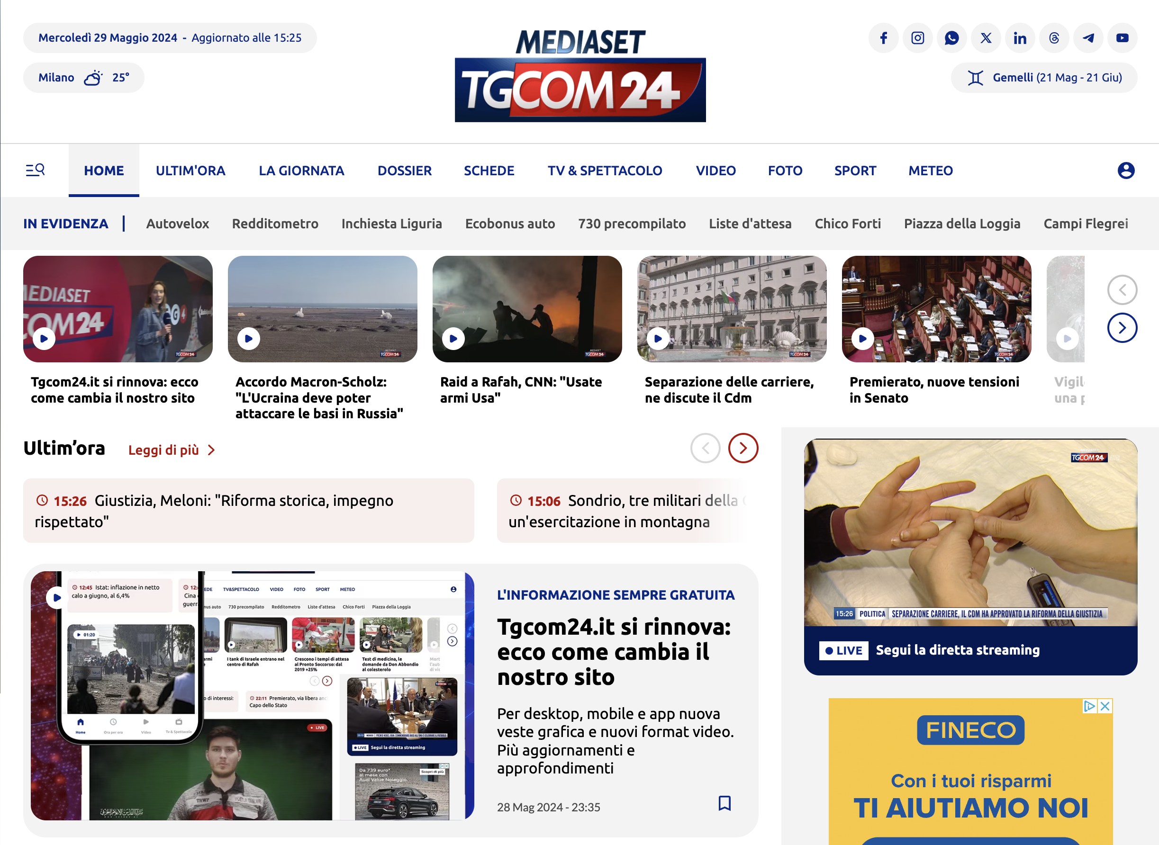Viewport: 1159px width, 845px height.
Task: Switch to the ULTIM'ORA nav tab
Action: [190, 171]
